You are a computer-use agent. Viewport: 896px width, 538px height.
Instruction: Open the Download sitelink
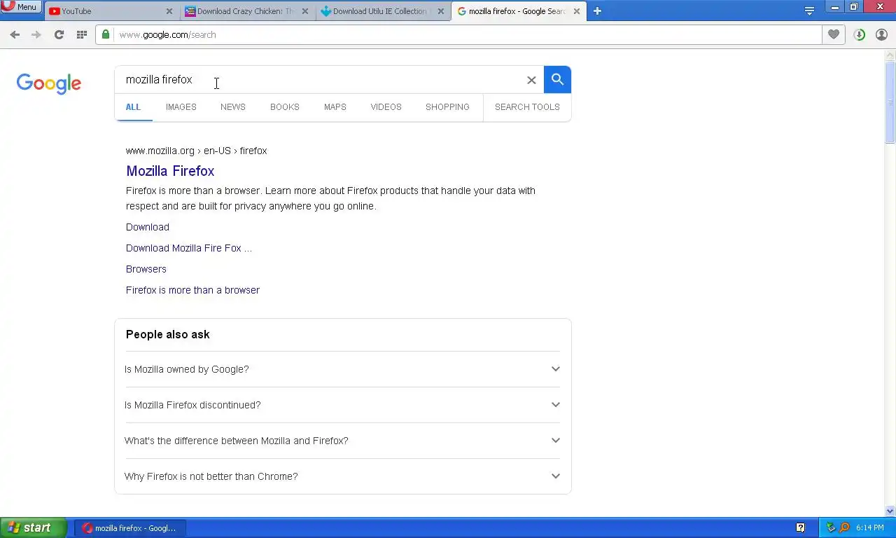coord(148,227)
